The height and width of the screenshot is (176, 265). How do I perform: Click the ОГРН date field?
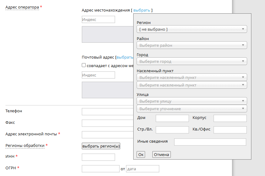click(x=142, y=169)
